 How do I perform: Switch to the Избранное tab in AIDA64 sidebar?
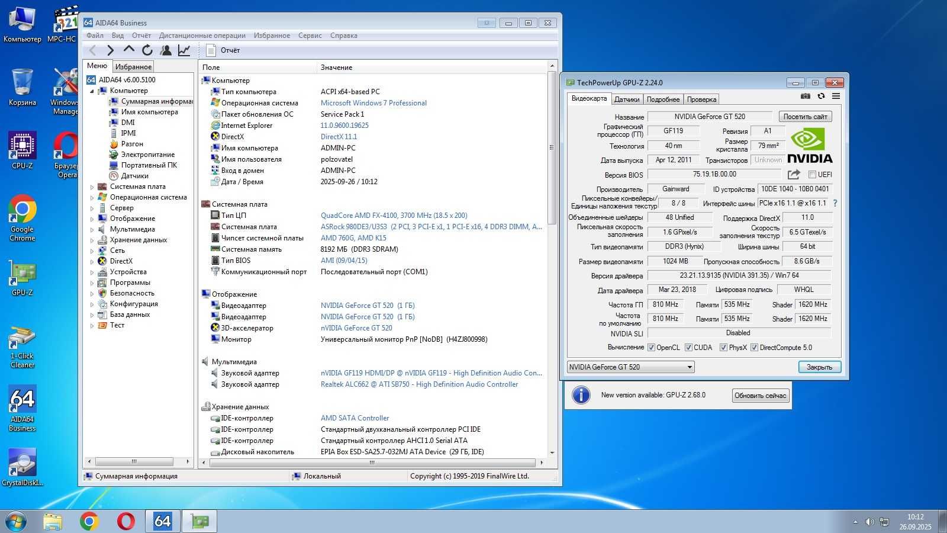[133, 67]
